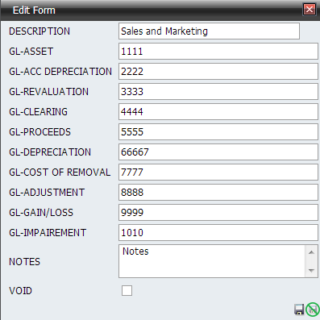Click the GL-DEPRECIATION field showing 66667
Viewport: 320px width, 320px height.
(x=218, y=152)
